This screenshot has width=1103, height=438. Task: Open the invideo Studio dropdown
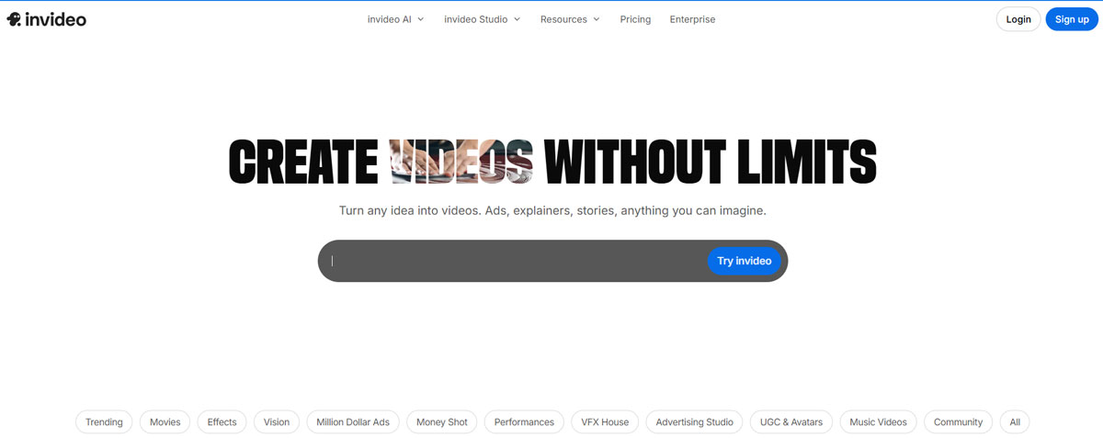click(482, 19)
